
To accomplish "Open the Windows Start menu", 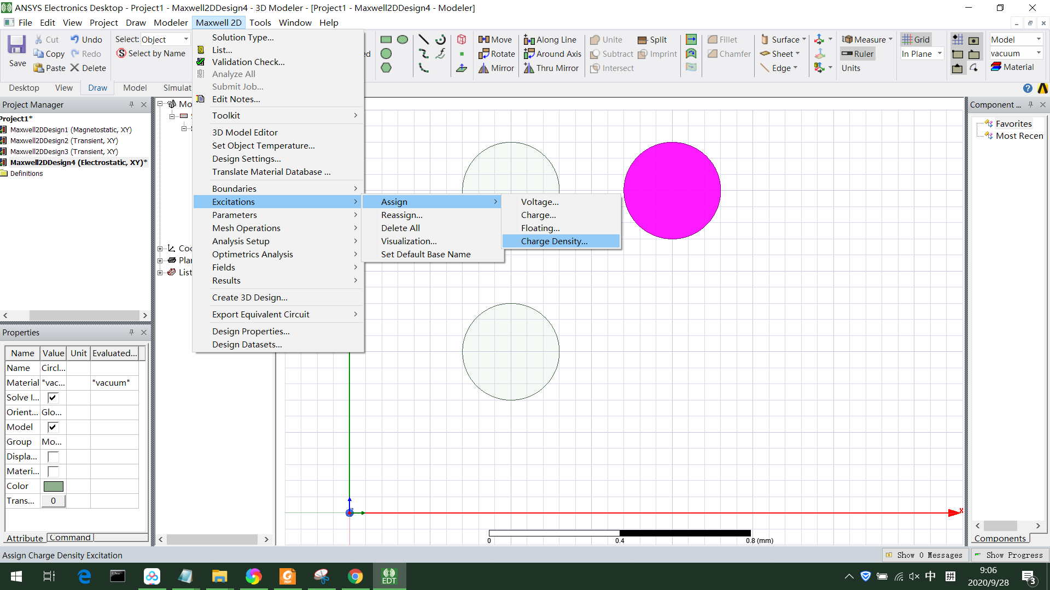I will [x=16, y=576].
